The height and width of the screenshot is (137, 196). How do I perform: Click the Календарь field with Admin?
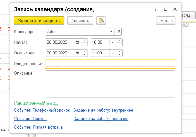pyautogui.click(x=77, y=32)
